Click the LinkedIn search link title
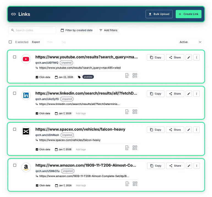 86,93
